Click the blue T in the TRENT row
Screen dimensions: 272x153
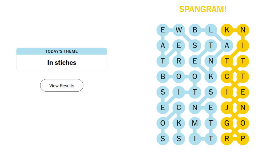(163, 61)
